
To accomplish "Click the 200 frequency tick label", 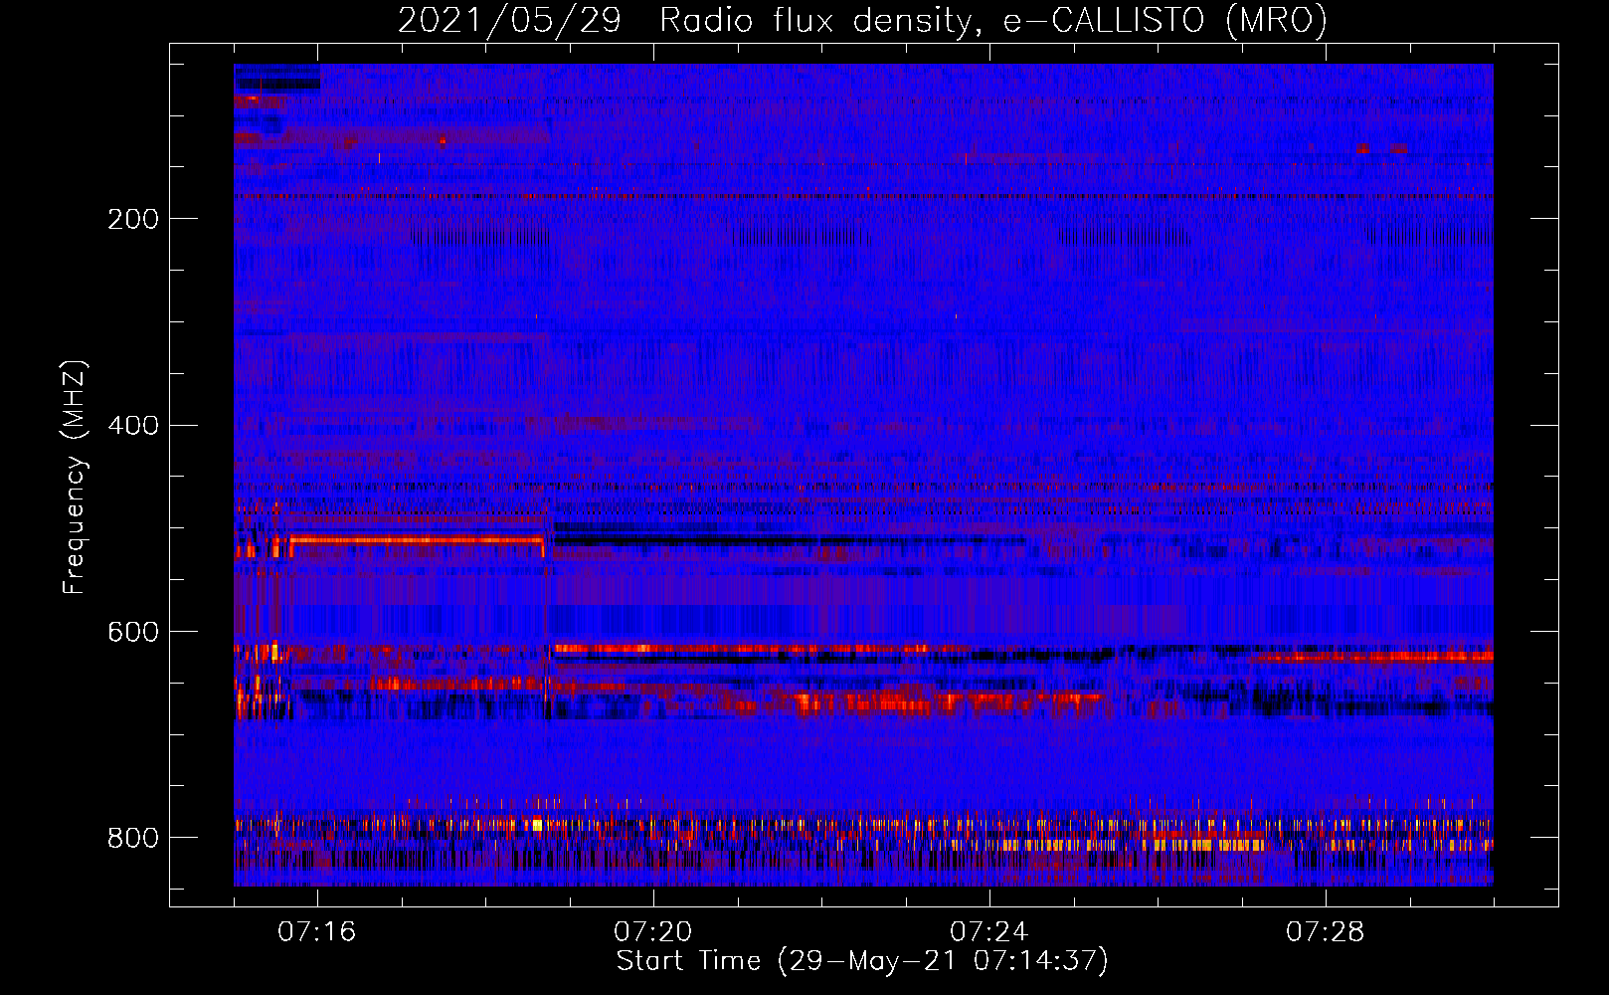I will point(133,219).
